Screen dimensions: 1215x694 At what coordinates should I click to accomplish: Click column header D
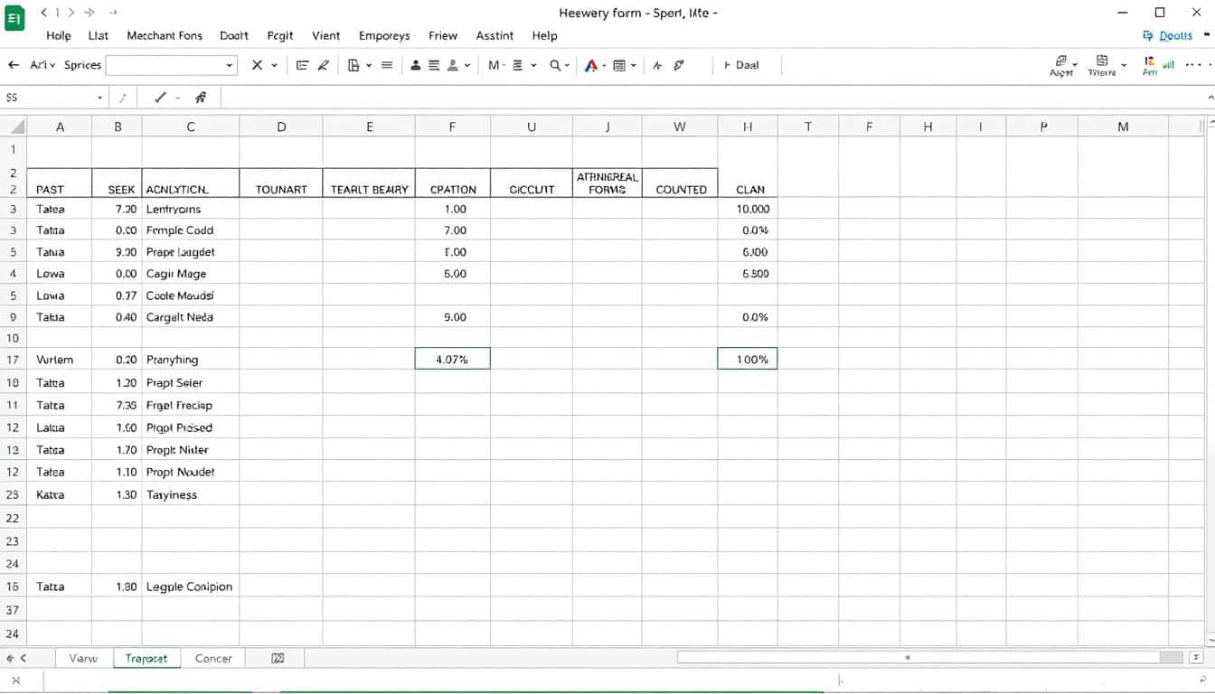tap(281, 127)
